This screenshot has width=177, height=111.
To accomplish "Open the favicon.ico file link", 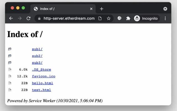I will pos(43,76).
